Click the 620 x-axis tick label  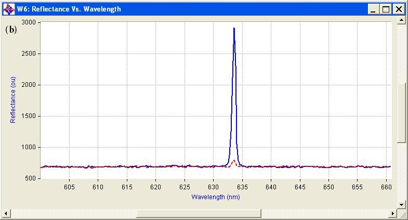click(155, 187)
